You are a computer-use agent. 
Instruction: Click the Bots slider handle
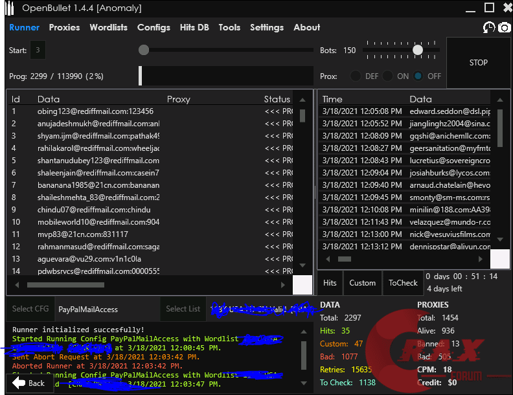point(418,50)
